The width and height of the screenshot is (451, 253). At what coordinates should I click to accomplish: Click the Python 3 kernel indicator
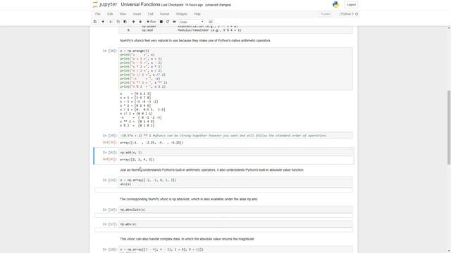tap(350, 14)
